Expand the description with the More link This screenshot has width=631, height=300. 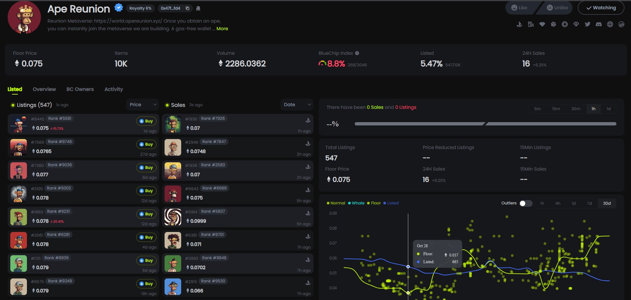[222, 29]
